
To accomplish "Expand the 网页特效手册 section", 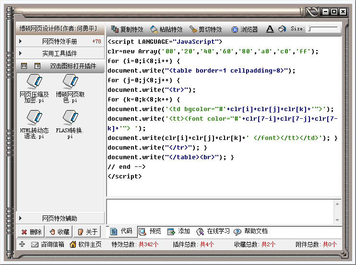I will (60, 41).
